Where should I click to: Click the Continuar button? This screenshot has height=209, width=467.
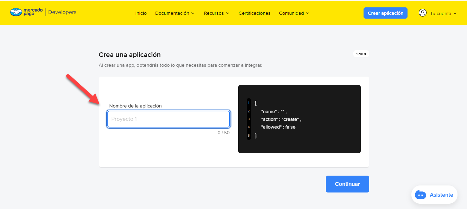pos(347,184)
